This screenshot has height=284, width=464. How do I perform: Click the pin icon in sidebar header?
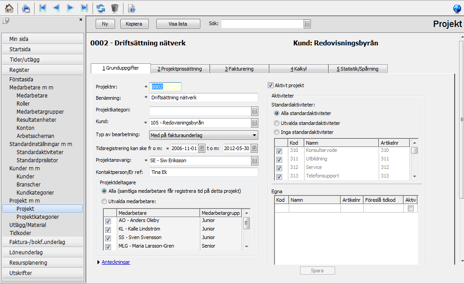coord(6,20)
